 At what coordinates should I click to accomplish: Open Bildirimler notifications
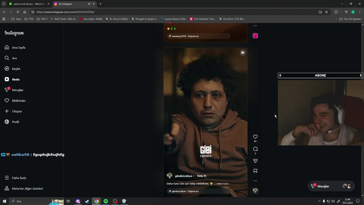(15, 101)
